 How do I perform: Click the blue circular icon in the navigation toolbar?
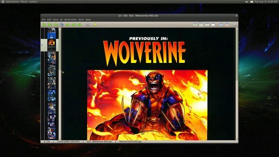pyautogui.click(x=62, y=25)
